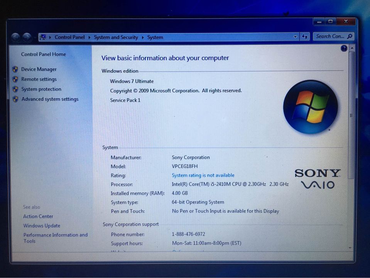Open Windows Update link
The width and height of the screenshot is (370, 278).
[42, 225]
